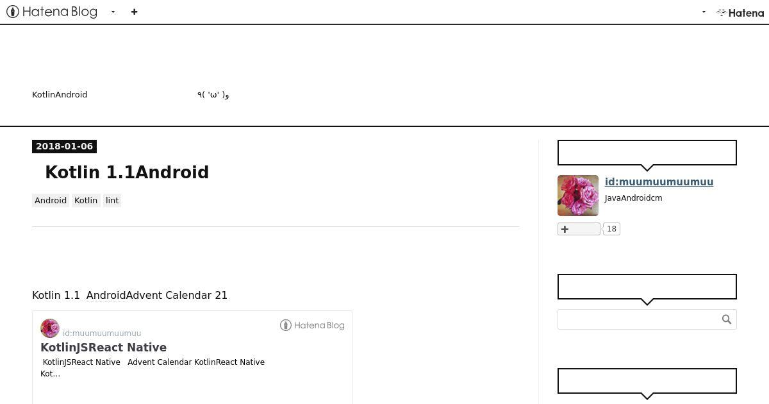Select the lint tag
Image resolution: width=769 pixels, height=404 pixels.
[x=112, y=201]
